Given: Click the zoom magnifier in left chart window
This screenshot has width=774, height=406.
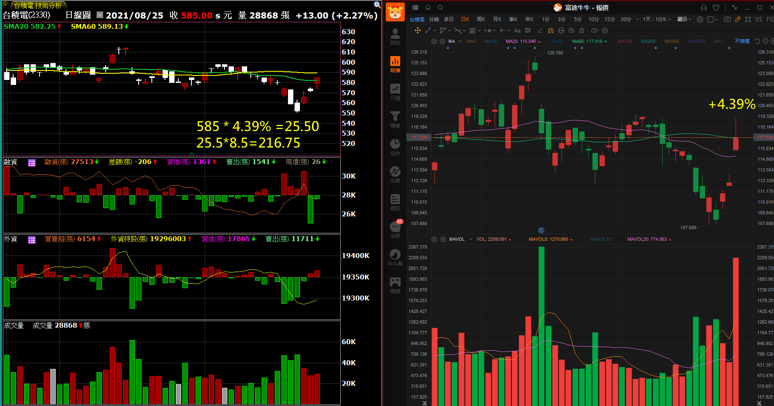Looking at the screenshot, I should (377, 5).
